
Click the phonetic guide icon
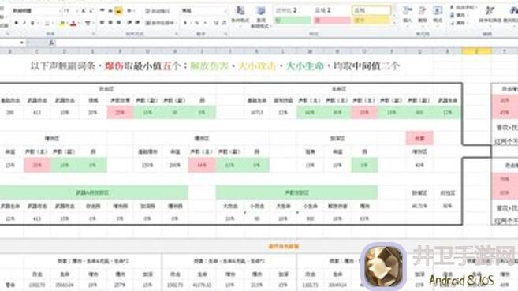click(x=88, y=23)
